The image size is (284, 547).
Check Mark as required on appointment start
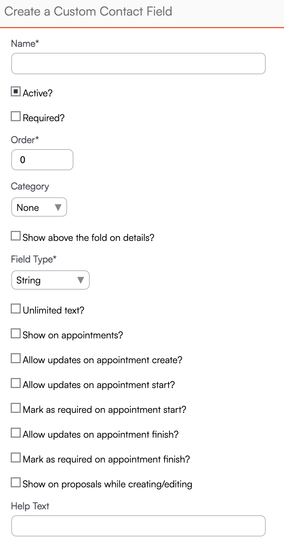pyautogui.click(x=16, y=408)
